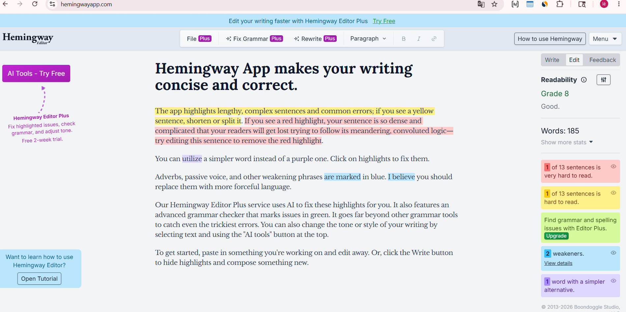Viewport: 626px width, 312px height.
Task: Toggle visibility of very hard to read sentences
Action: click(x=613, y=166)
